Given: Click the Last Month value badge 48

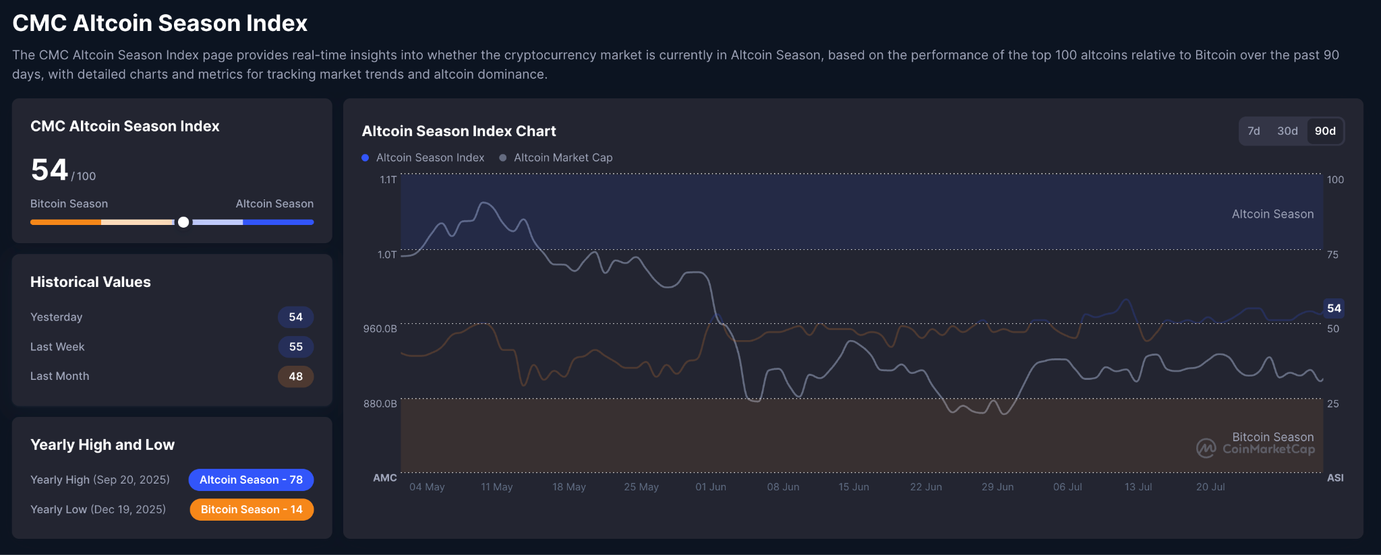Looking at the screenshot, I should click(x=295, y=377).
